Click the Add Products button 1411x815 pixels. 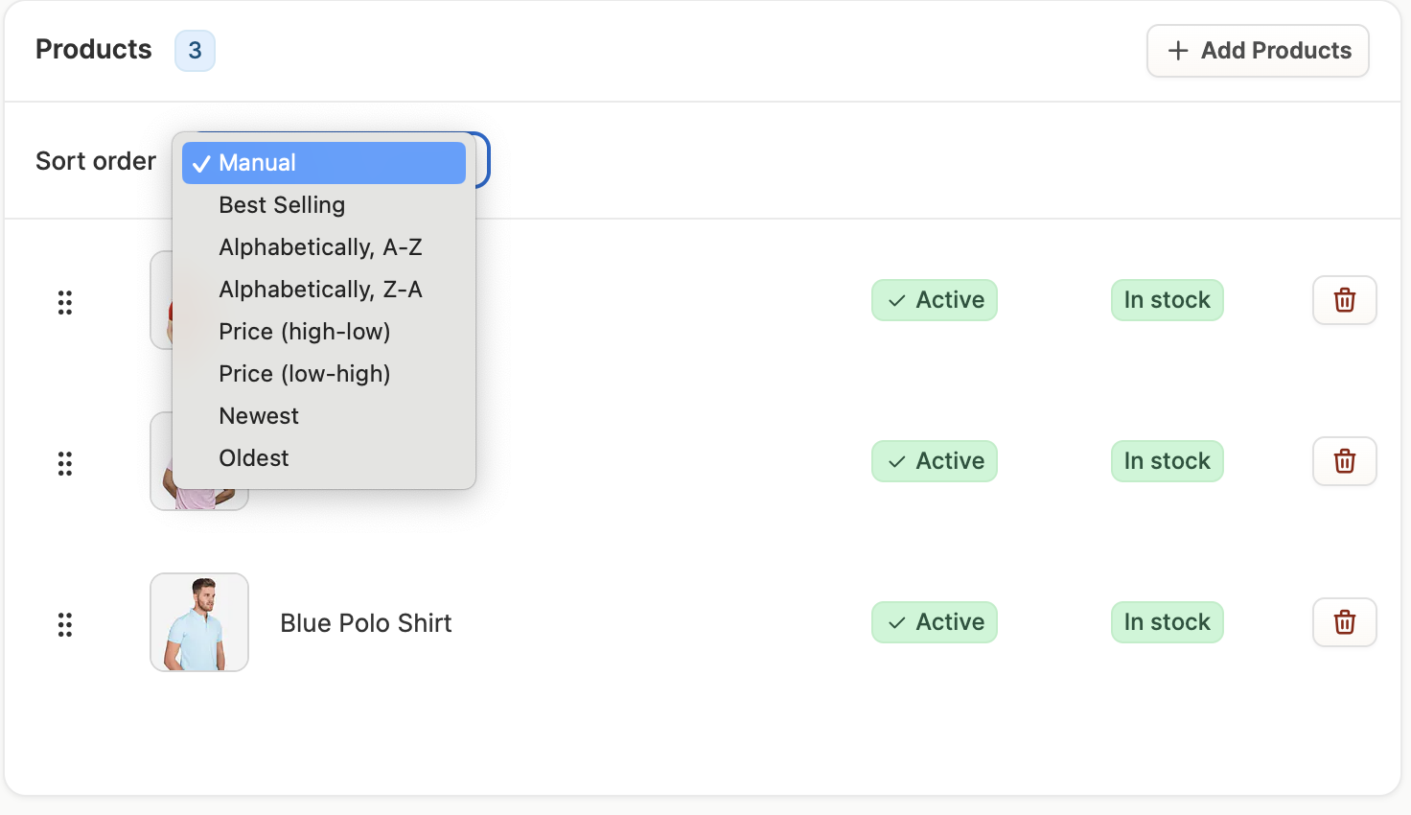coord(1258,51)
